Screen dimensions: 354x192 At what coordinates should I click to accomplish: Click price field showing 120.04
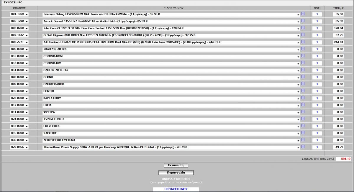click(x=338, y=28)
